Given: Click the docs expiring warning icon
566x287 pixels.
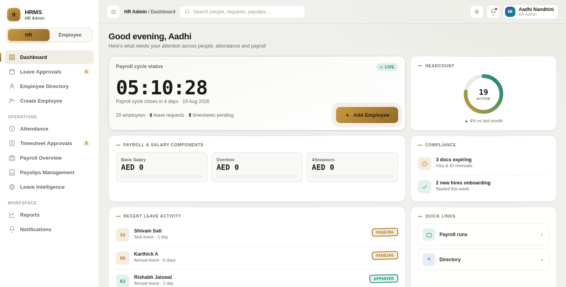Looking at the screenshot, I should coord(424,164).
